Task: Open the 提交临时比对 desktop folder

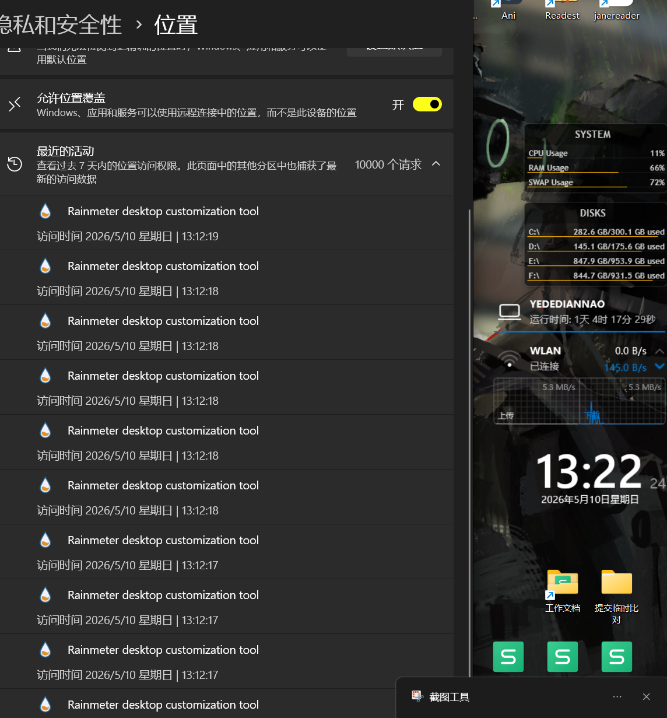Action: pos(617,596)
